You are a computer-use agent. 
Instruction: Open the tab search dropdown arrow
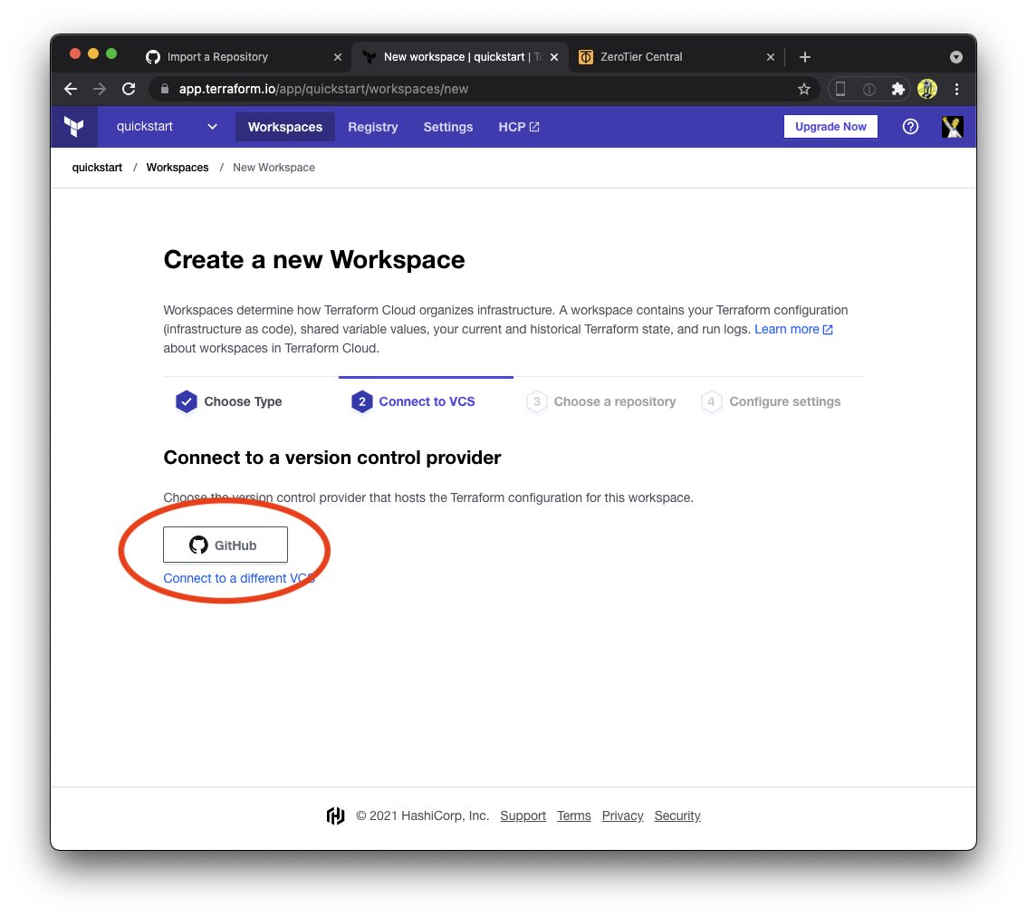click(956, 57)
